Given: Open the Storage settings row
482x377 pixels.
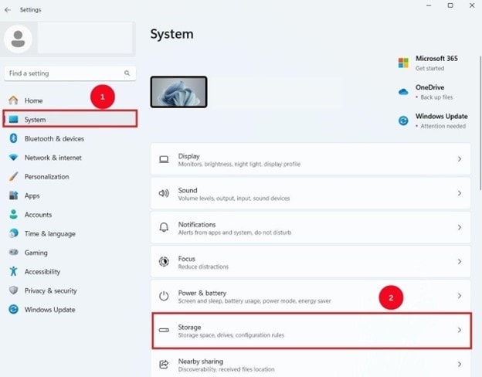Looking at the screenshot, I should (312, 331).
